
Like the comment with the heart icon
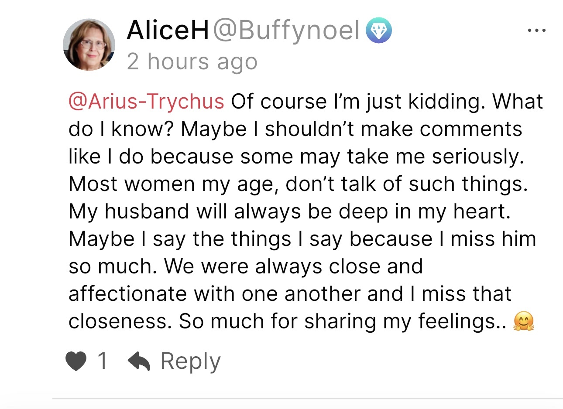point(76,361)
